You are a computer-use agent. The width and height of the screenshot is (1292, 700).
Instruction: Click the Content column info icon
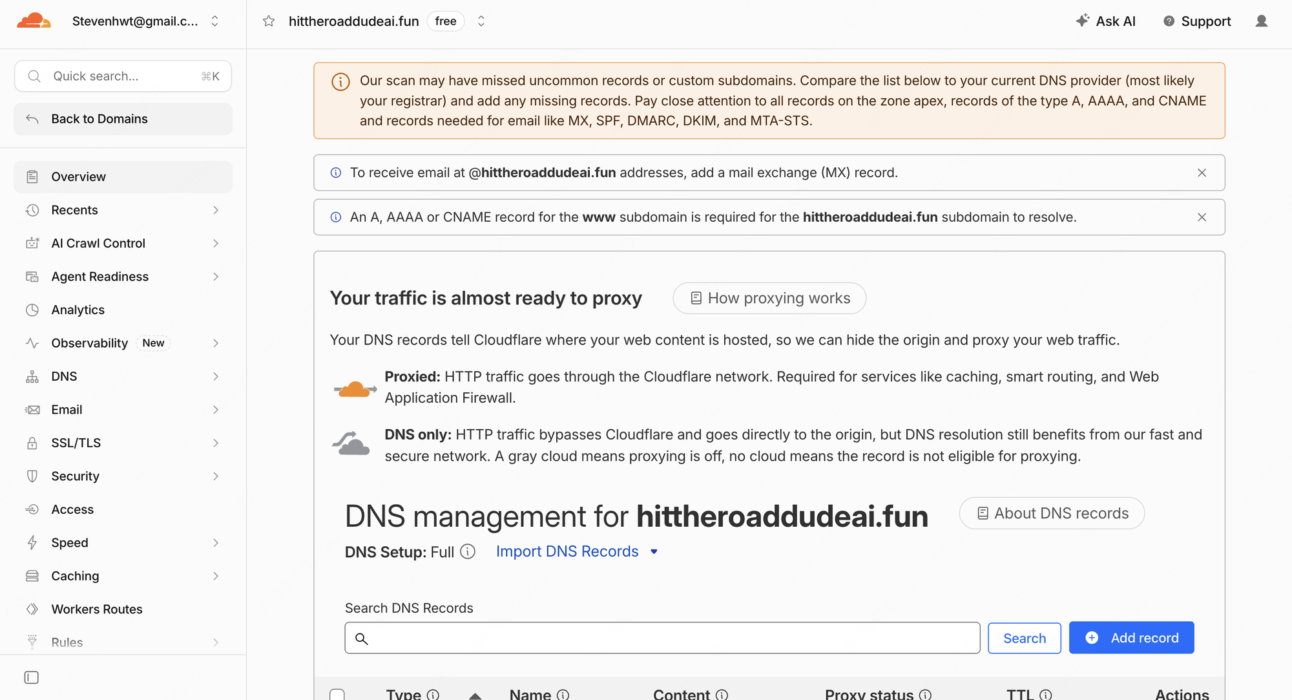click(x=722, y=694)
